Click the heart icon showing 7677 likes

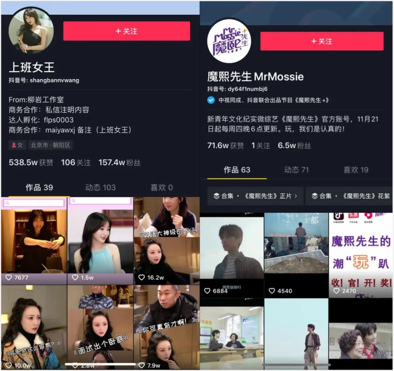point(9,278)
